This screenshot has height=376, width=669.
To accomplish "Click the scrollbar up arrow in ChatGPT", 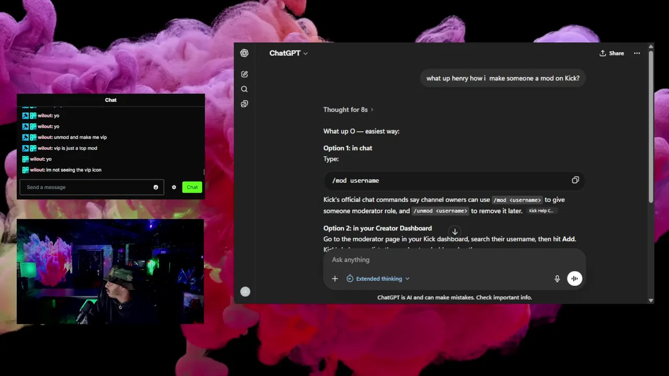I will (x=651, y=46).
